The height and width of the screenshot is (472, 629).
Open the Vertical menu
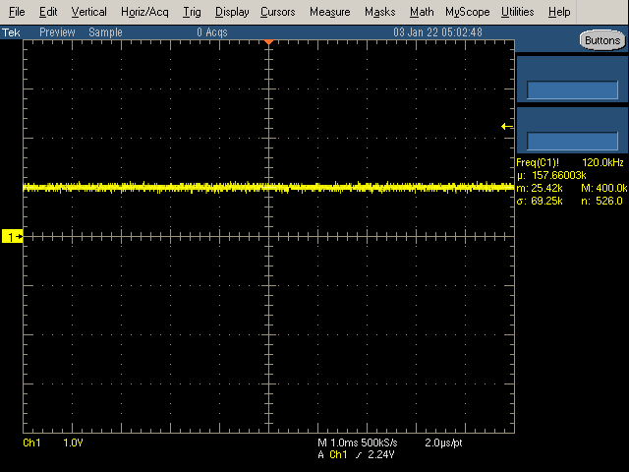[89, 12]
